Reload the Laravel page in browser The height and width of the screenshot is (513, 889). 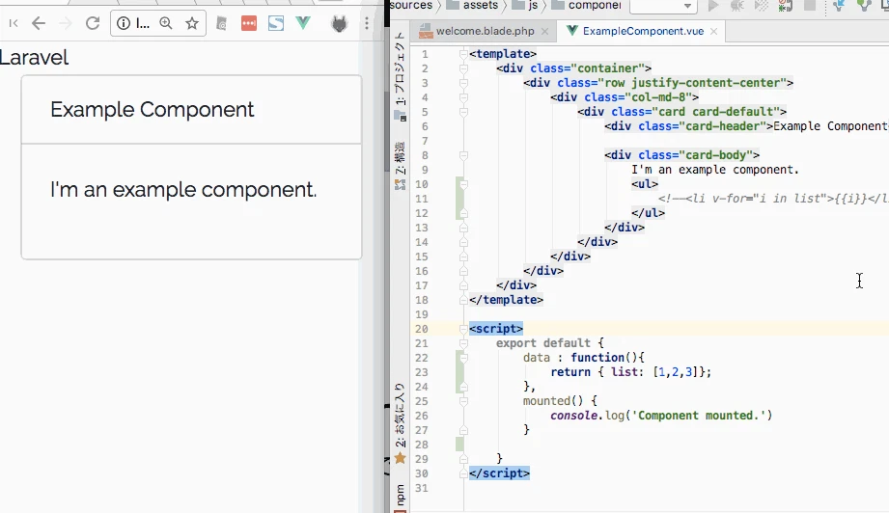point(93,23)
